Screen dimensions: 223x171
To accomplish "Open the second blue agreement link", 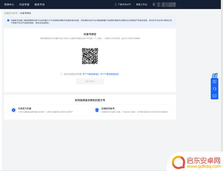I will pyautogui.click(x=110, y=74).
